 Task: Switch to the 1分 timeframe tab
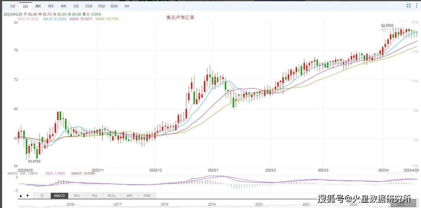[x=13, y=6]
